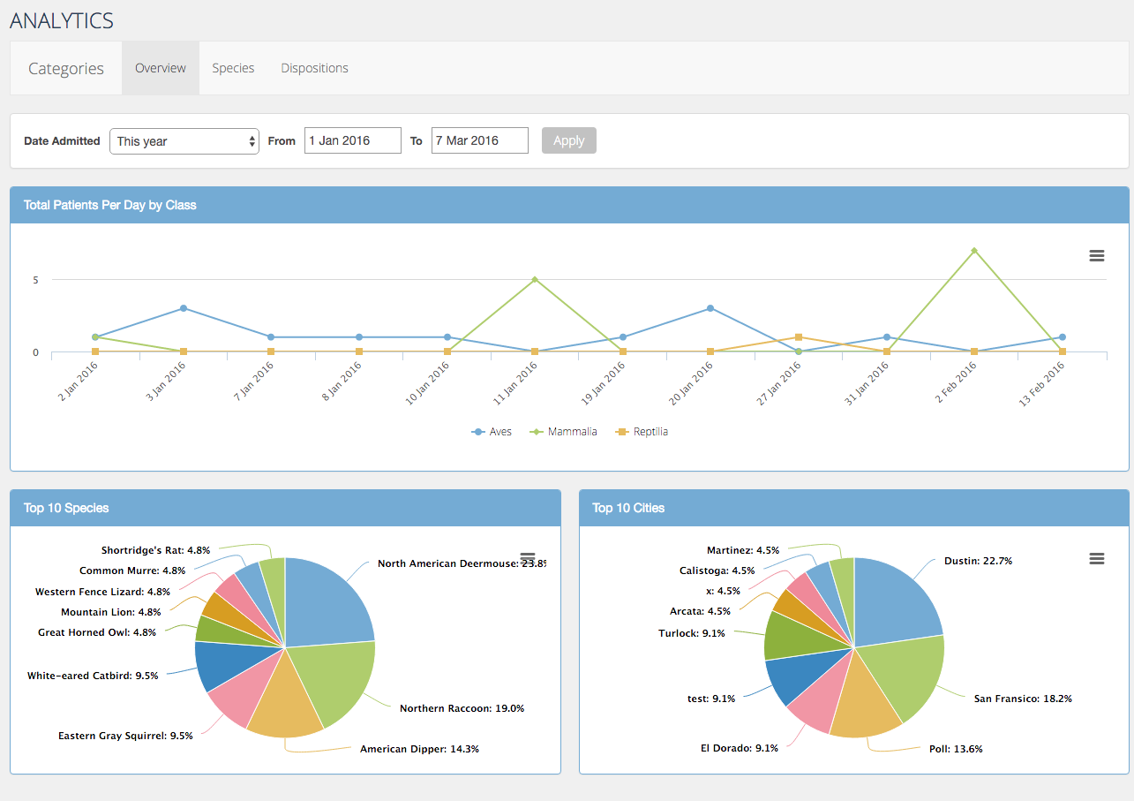The image size is (1134, 801).
Task: Click the Reptilia point on 27 Jan 2016
Action: (x=798, y=336)
